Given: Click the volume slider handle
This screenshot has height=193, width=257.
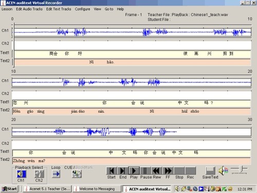Looking at the screenshot, I should [241, 169].
